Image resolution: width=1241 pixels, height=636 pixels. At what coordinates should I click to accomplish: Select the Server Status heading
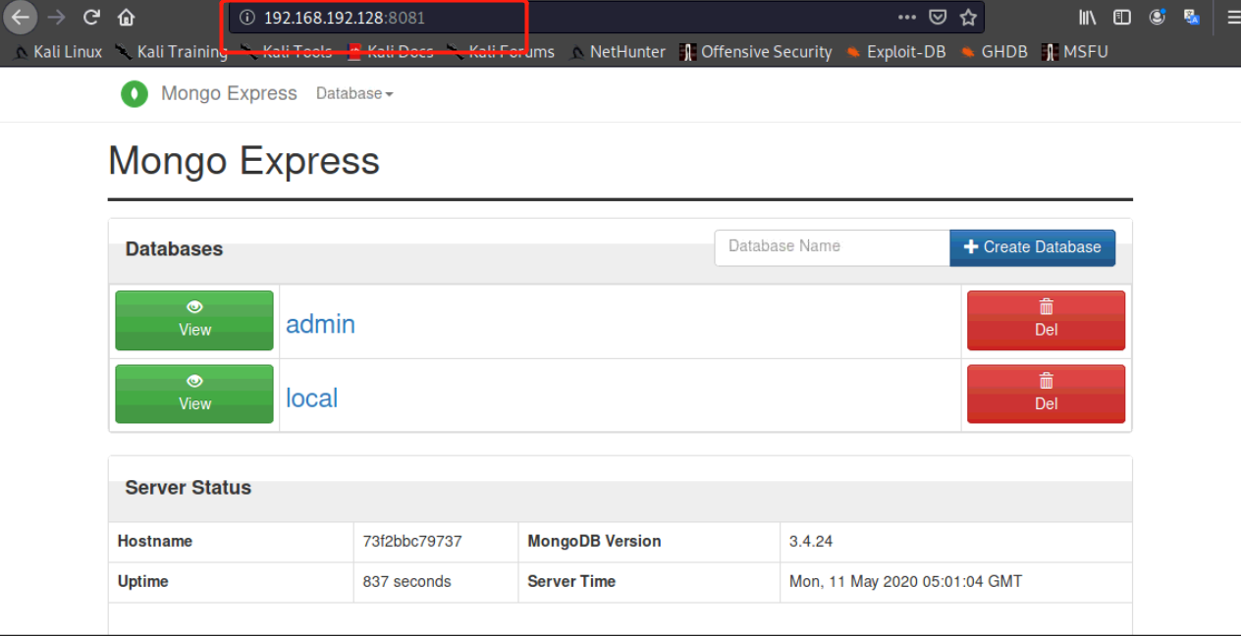pyautogui.click(x=189, y=488)
